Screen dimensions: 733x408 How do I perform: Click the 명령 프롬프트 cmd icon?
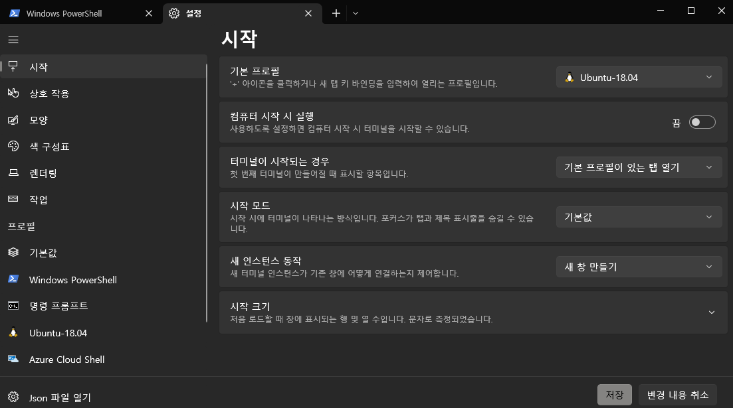(x=13, y=306)
